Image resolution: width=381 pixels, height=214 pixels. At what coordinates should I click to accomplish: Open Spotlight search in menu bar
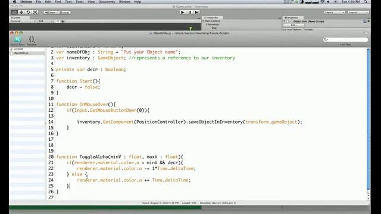coord(366,2)
